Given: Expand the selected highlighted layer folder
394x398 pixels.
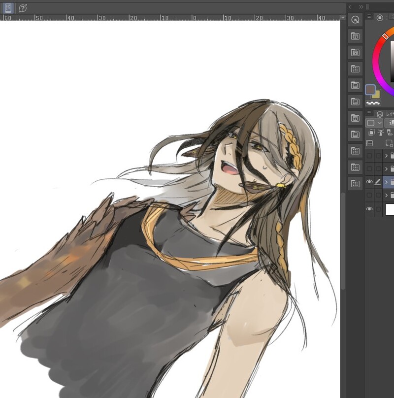Looking at the screenshot, I should pyautogui.click(x=387, y=182).
